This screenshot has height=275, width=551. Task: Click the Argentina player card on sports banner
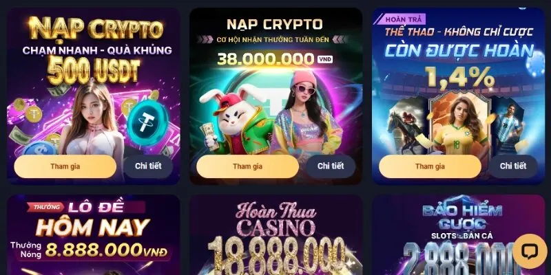[x=508, y=126]
